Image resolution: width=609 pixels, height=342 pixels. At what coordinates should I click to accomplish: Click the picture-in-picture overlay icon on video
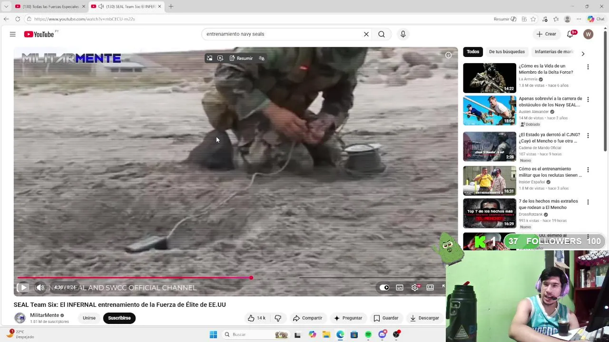click(x=209, y=58)
